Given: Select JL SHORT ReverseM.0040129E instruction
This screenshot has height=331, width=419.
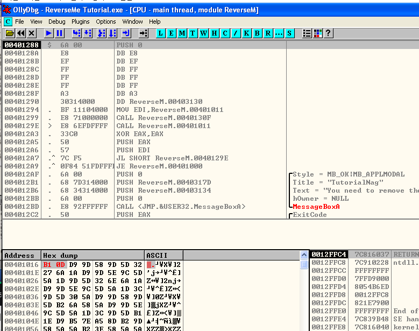Looking at the screenshot, I should click(172, 158).
